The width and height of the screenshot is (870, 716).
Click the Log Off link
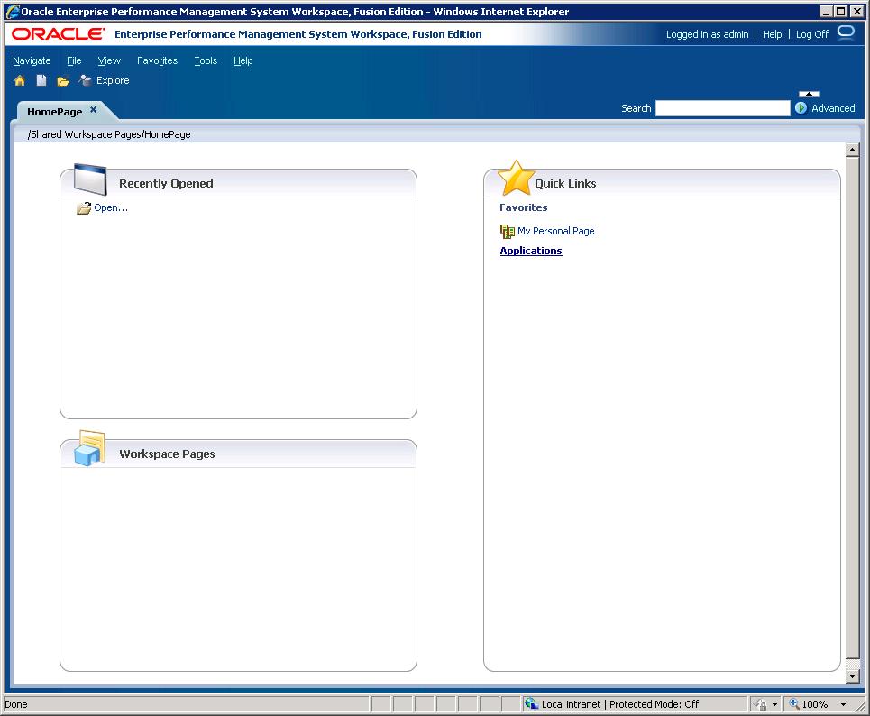pos(811,34)
